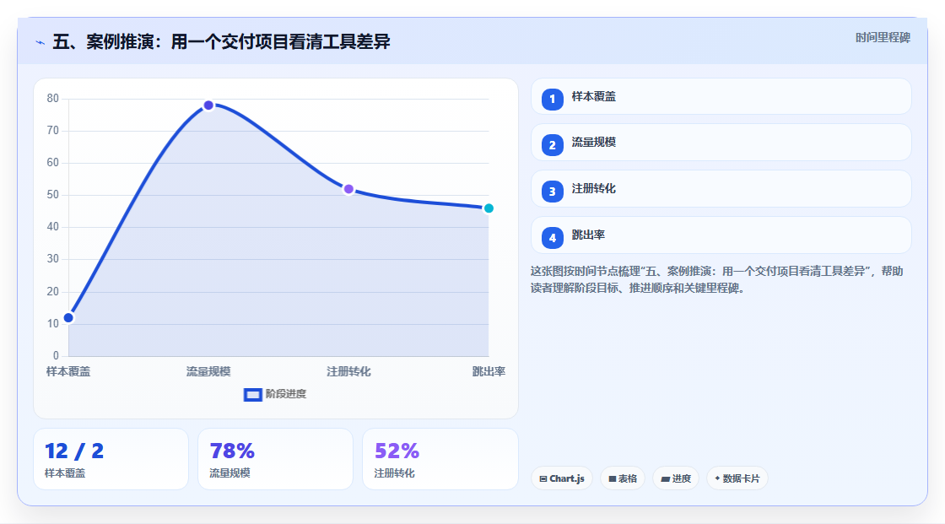Click the x-axis label 注册转化
The width and height of the screenshot is (945, 524).
348,372
